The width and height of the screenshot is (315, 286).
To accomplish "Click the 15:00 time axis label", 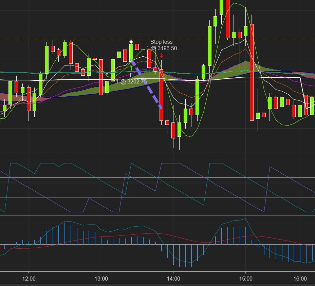I will 246,279.
